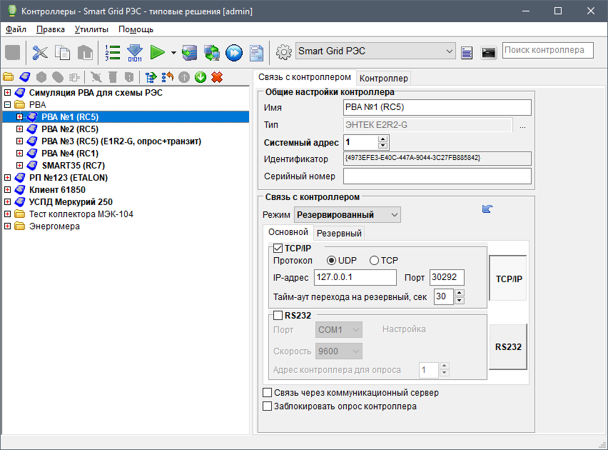The width and height of the screenshot is (608, 450).
Task: Click the green play run button
Action: 158,52
